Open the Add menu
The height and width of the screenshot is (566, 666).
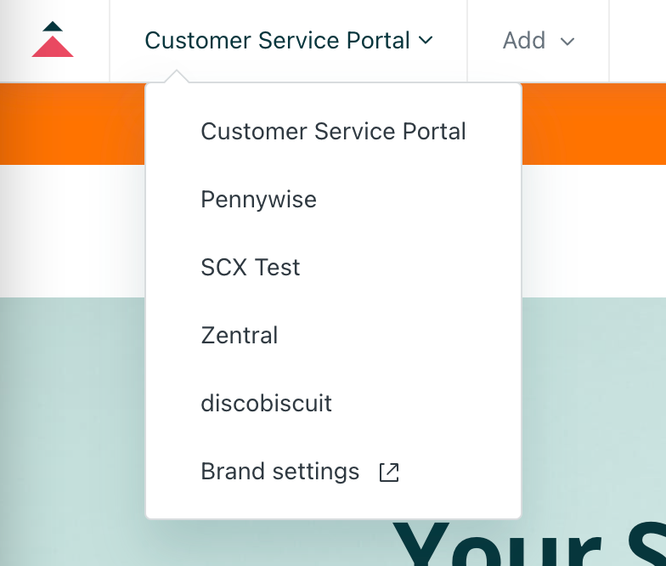539,41
